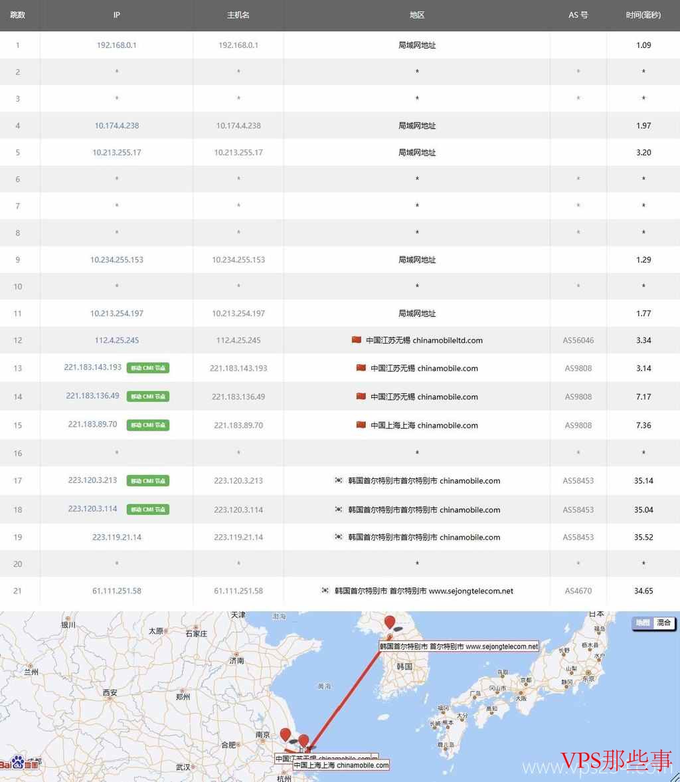This screenshot has height=782, width=680.
Task: Click region 中国上海上海 chinamobile.com in table
Action: pyautogui.click(x=424, y=425)
